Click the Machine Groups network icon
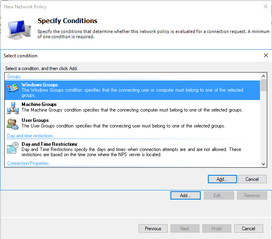272x239 pixels. 12,108
